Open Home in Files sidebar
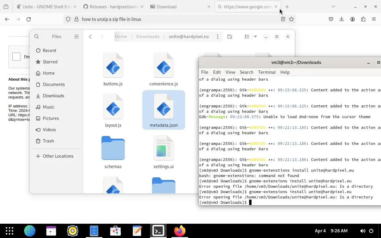Screen dimensions: 381x238 pos(56,73)
